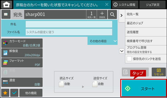Open ジョブ状況 job status
This screenshot has width=167, height=98.
click(153, 5)
